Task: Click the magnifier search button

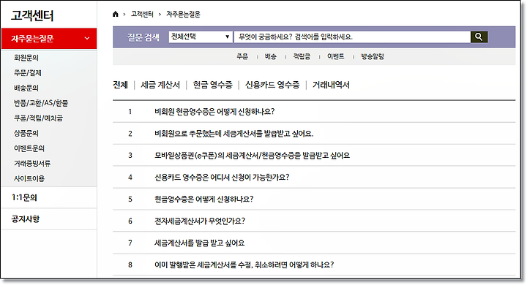Action: tap(479, 37)
